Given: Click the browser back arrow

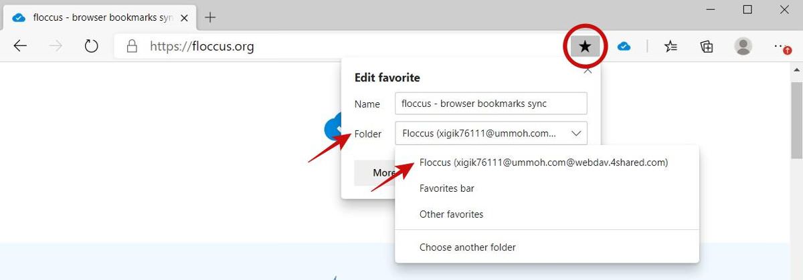Looking at the screenshot, I should [21, 46].
